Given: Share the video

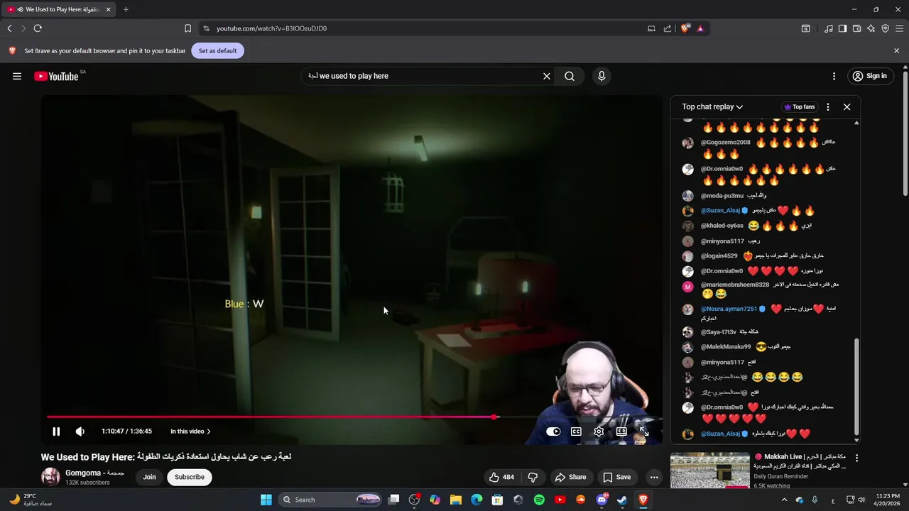Looking at the screenshot, I should coord(570,477).
